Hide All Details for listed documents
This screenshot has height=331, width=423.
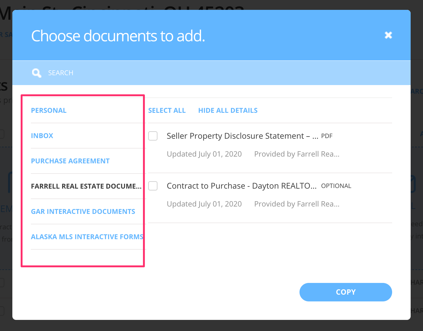click(228, 110)
